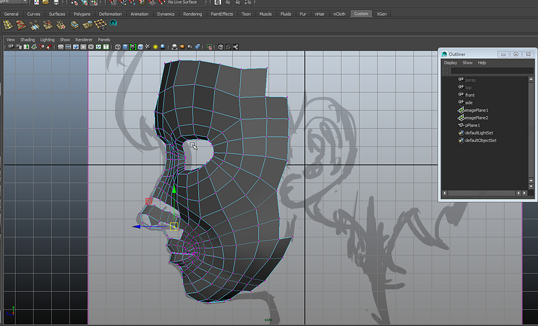Click the imagePlane1 icon in Outliner
The image size is (538, 326).
point(461,110)
